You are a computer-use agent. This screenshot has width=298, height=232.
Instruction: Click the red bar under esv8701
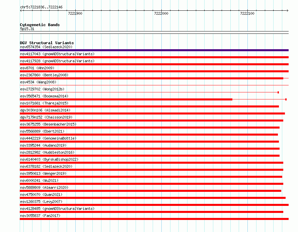point(154,71)
